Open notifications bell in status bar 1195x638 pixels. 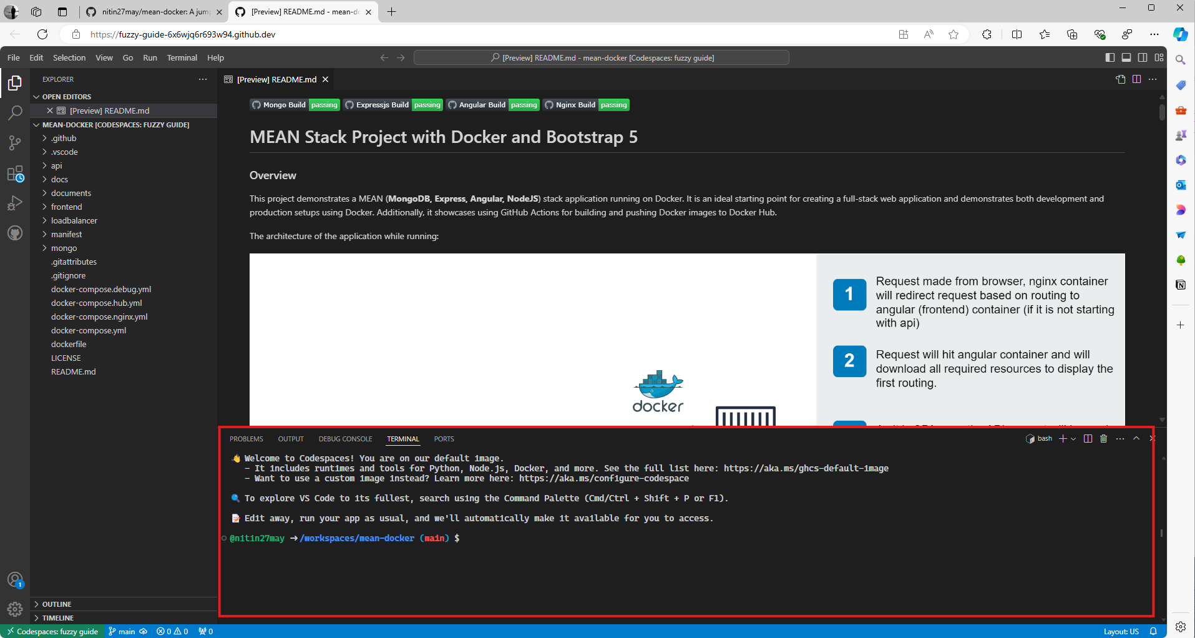(1153, 631)
